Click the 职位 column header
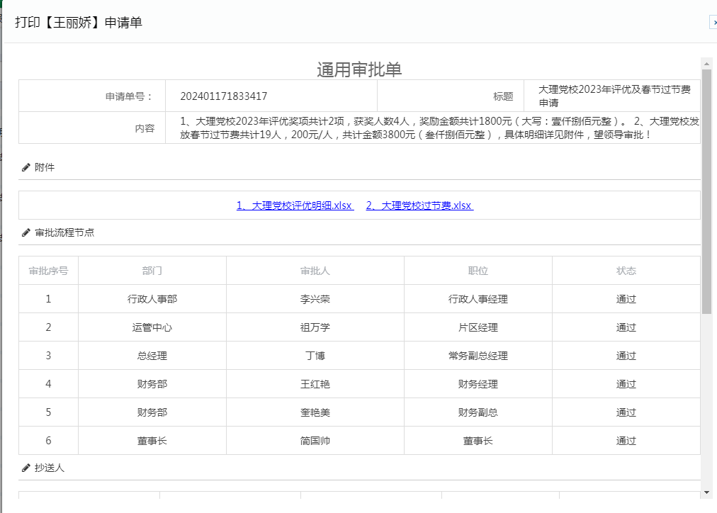Screen dimensions: 717x513 point(478,271)
